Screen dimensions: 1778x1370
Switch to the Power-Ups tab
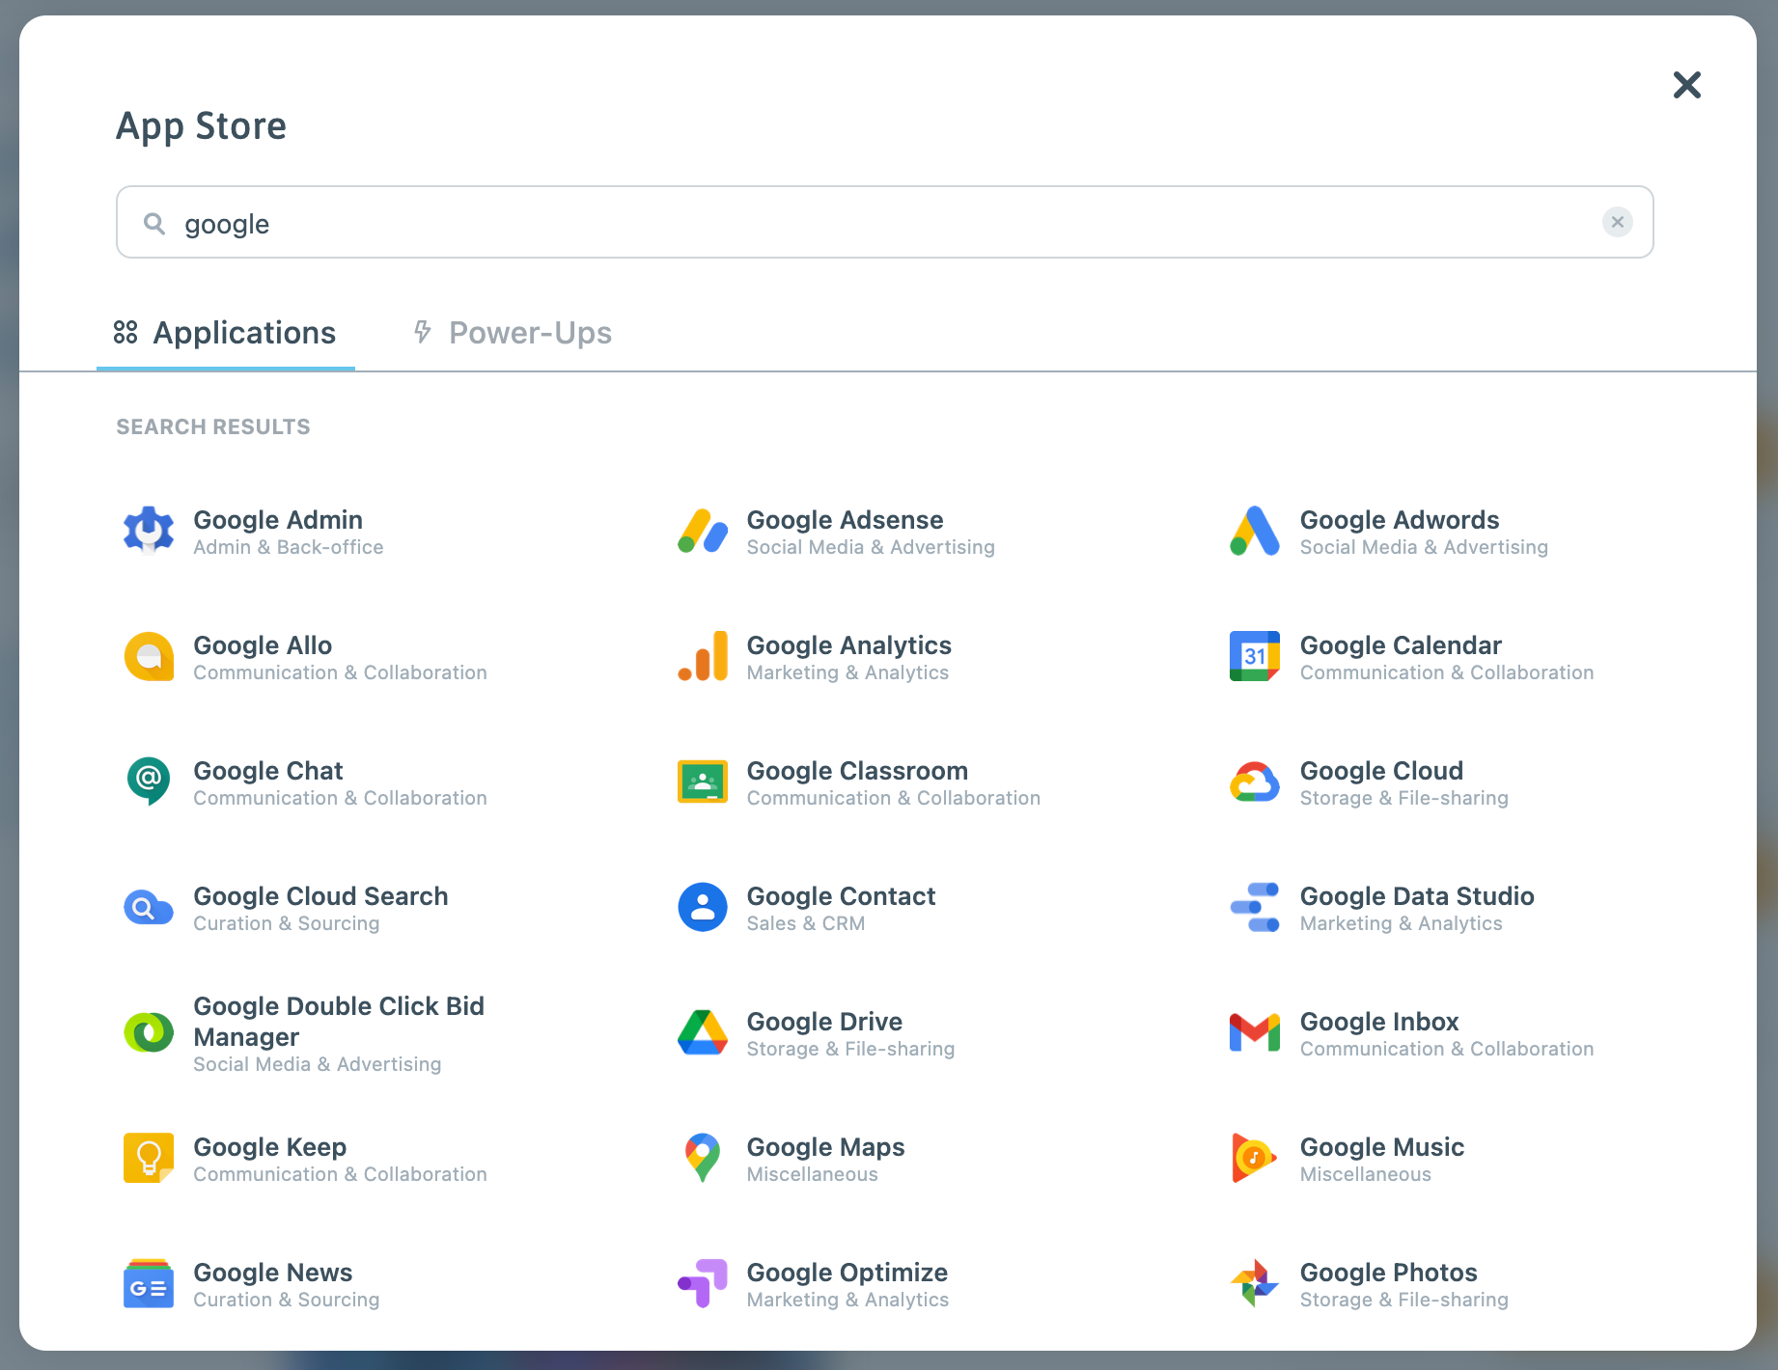513,333
